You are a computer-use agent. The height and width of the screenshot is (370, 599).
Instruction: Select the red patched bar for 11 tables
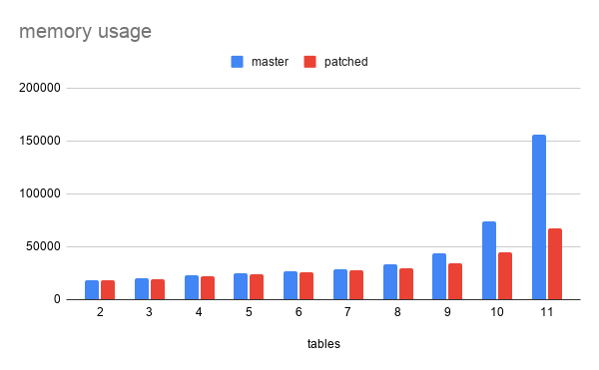[x=555, y=264]
